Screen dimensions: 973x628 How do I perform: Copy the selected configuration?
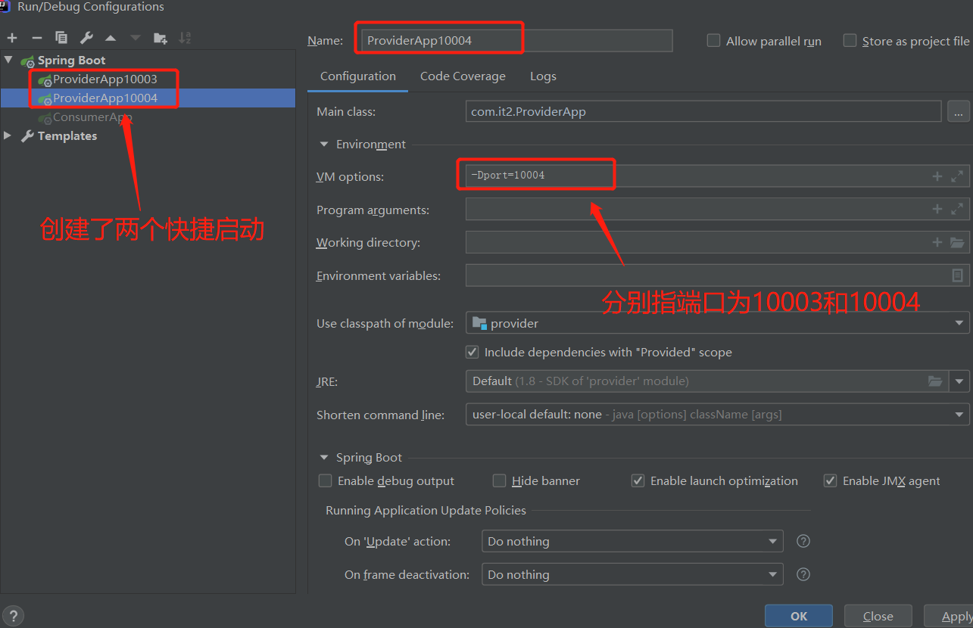coord(61,38)
